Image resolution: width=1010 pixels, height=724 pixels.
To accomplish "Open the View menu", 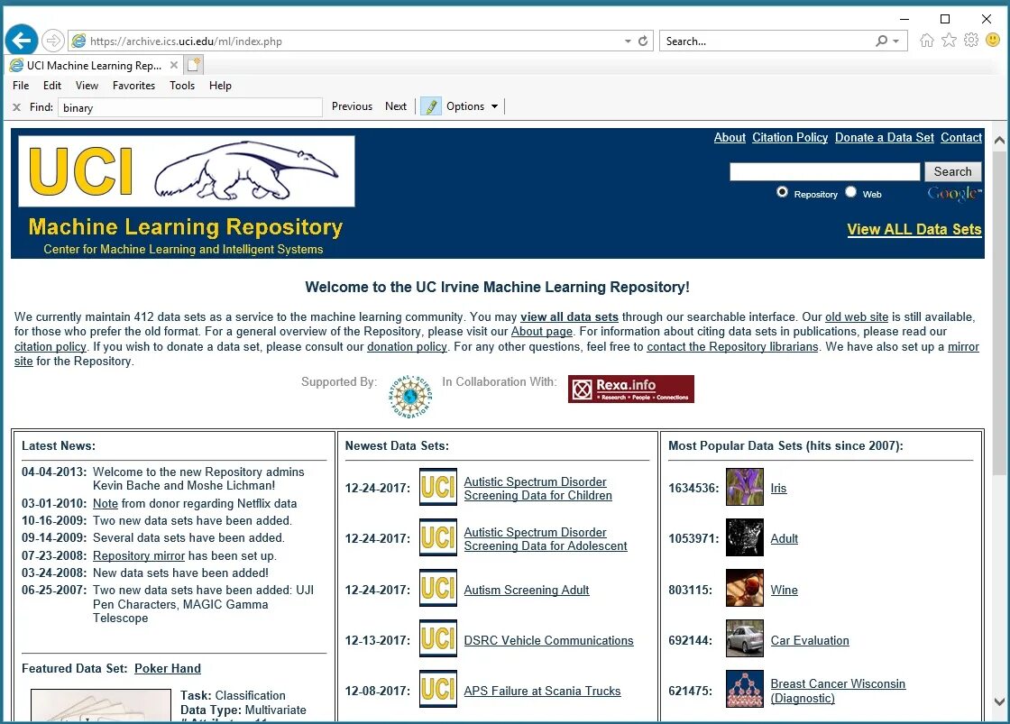I will pos(87,85).
